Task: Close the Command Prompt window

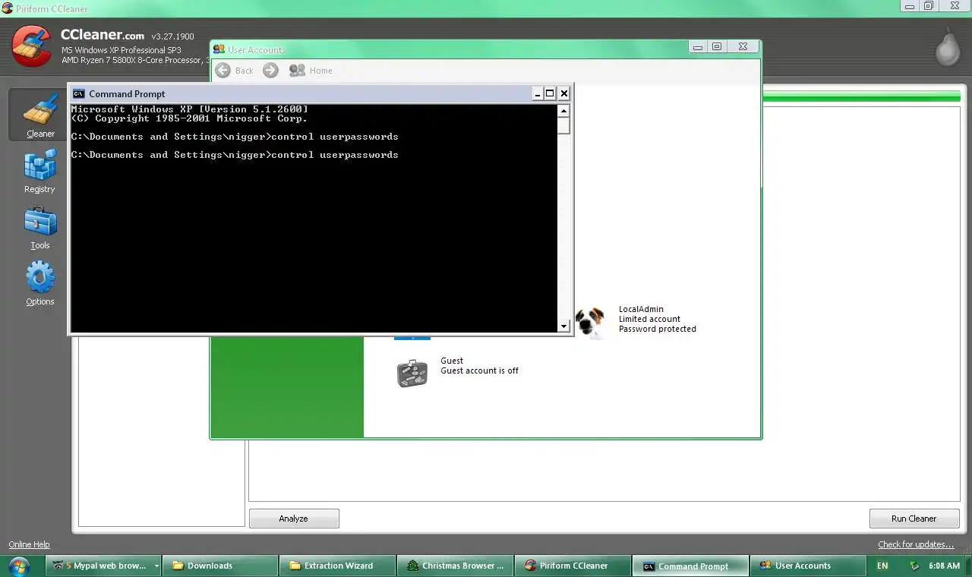Action: 564,93
